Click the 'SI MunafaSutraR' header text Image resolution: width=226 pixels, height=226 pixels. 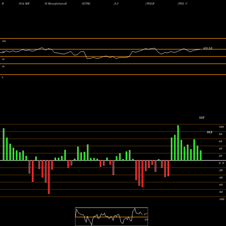[56, 4]
